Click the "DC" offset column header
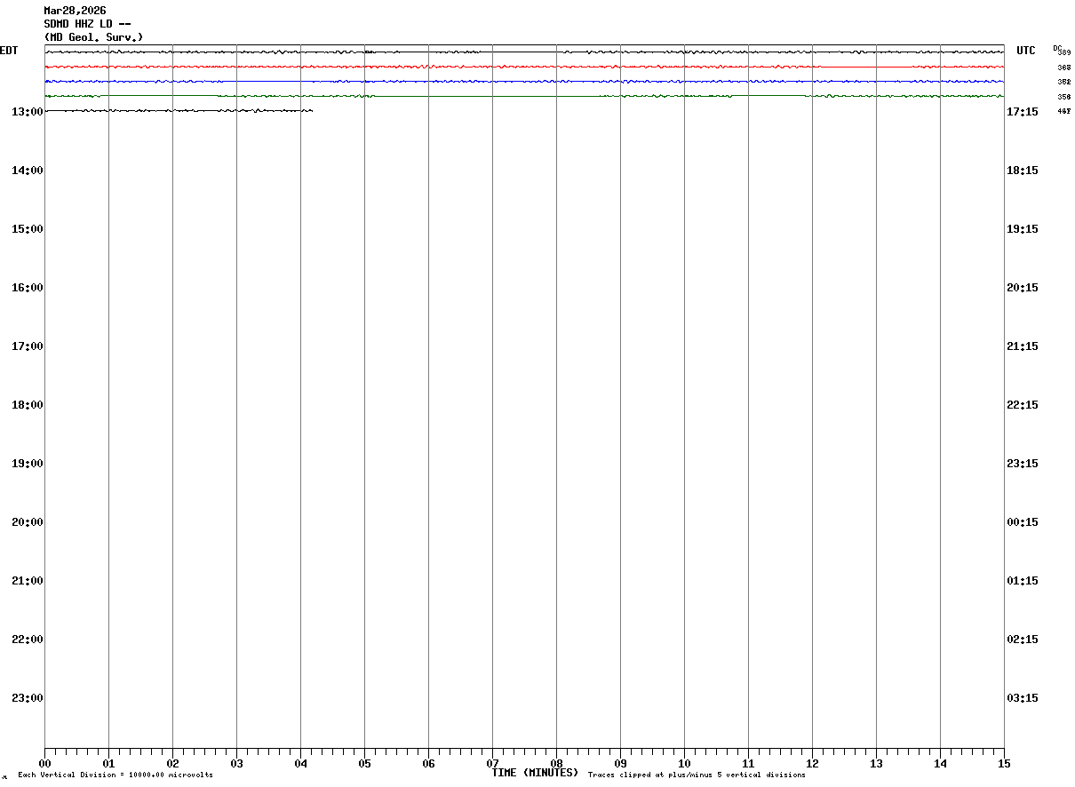This screenshot has width=1075, height=787. 1057,48
